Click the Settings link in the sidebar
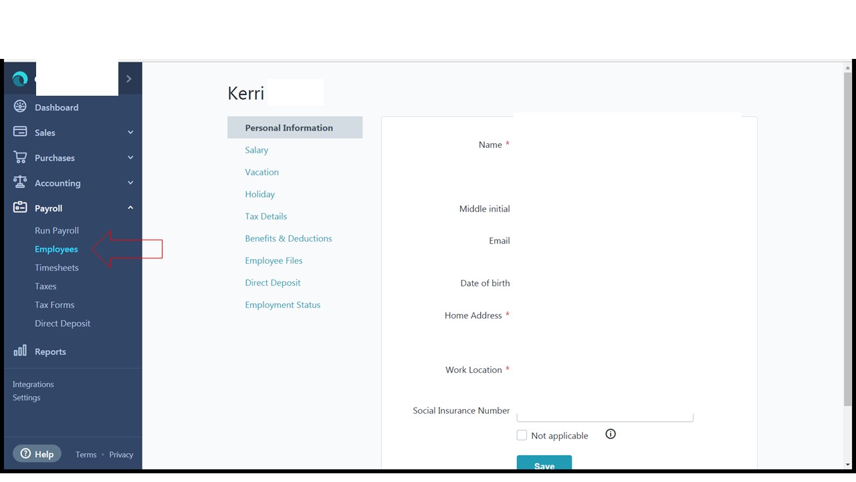Image resolution: width=856 pixels, height=482 pixels. tap(26, 398)
